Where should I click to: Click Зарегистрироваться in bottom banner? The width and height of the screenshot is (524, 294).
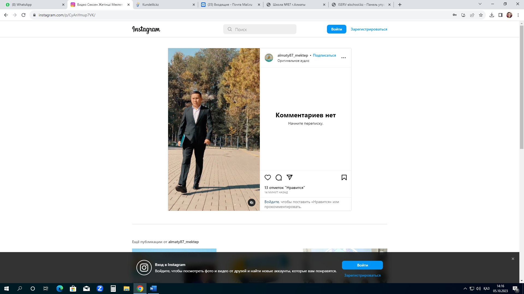362,275
